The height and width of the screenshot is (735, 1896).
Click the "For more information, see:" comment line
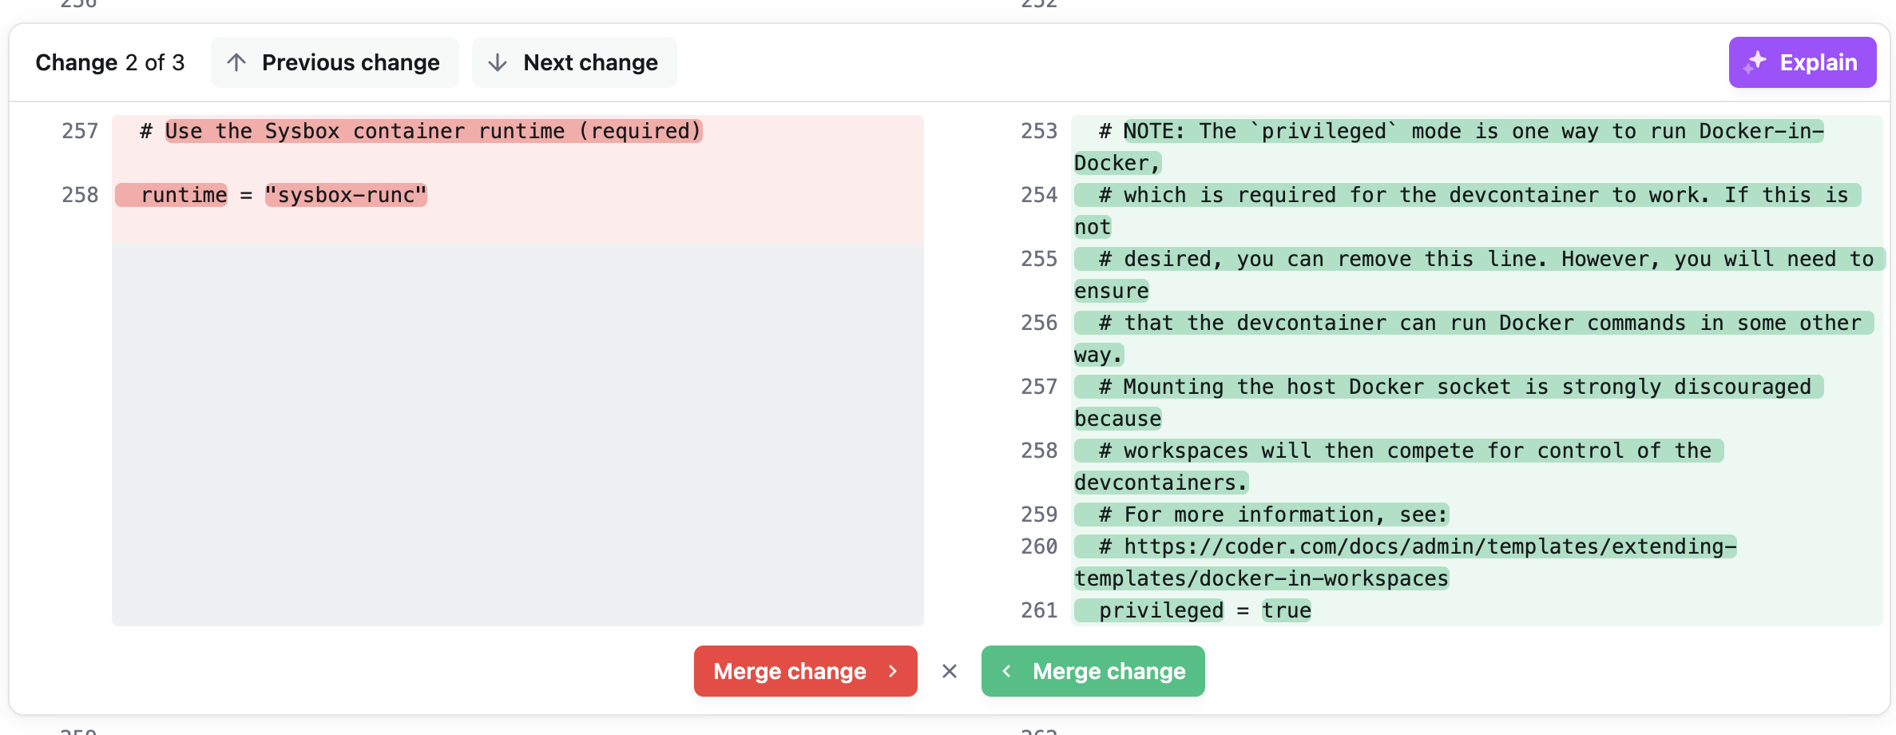1273,514
